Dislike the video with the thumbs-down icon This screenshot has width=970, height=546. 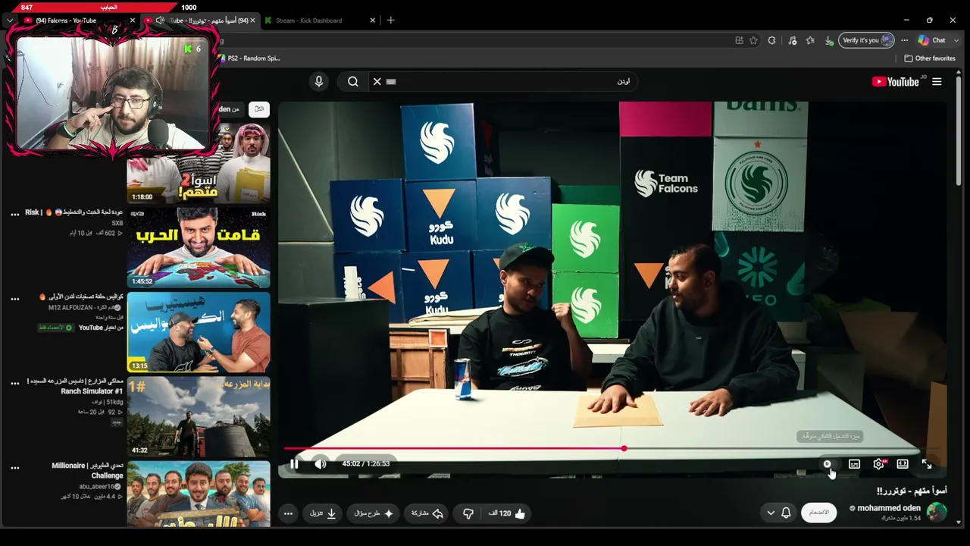click(x=468, y=513)
